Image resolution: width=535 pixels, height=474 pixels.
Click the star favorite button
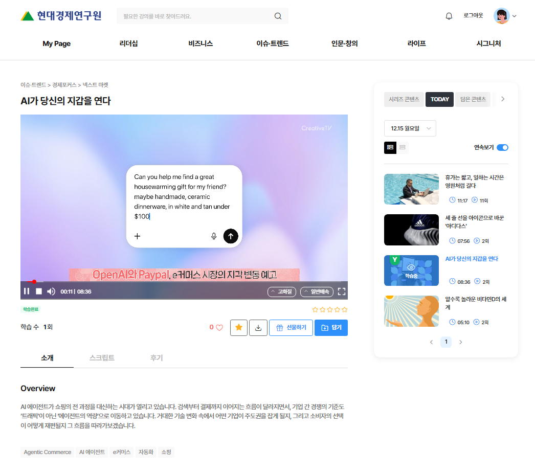[x=239, y=327]
